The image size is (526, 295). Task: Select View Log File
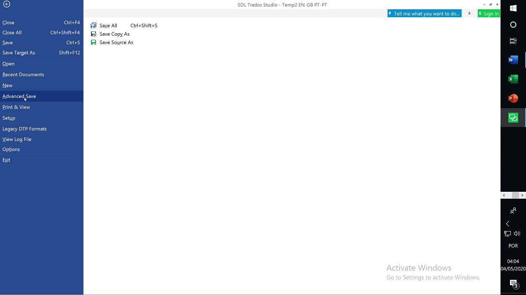click(41, 139)
